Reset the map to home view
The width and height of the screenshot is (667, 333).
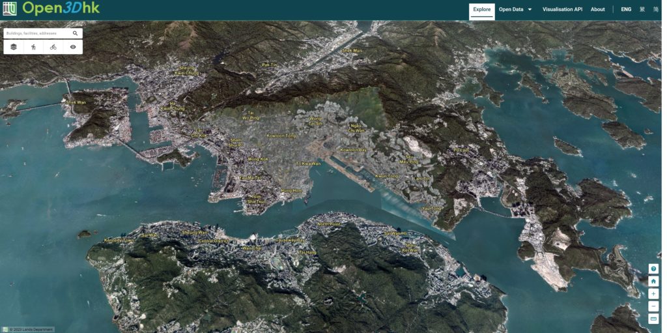click(653, 282)
